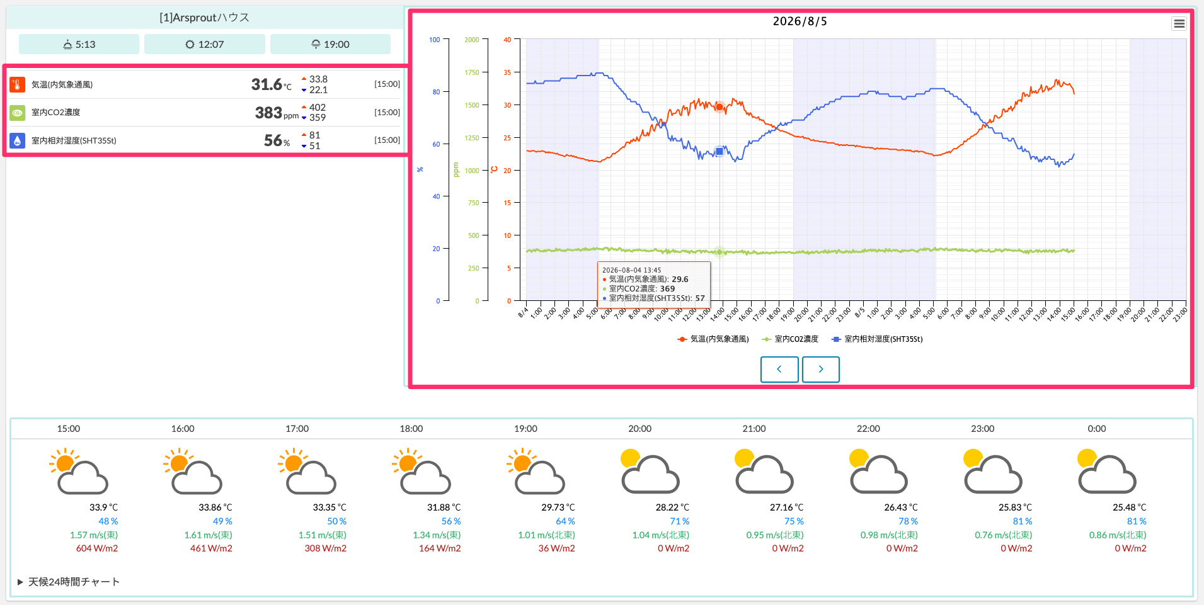The width and height of the screenshot is (1204, 605).
Task: Click the blue humidity droplet icon
Action: coord(18,140)
